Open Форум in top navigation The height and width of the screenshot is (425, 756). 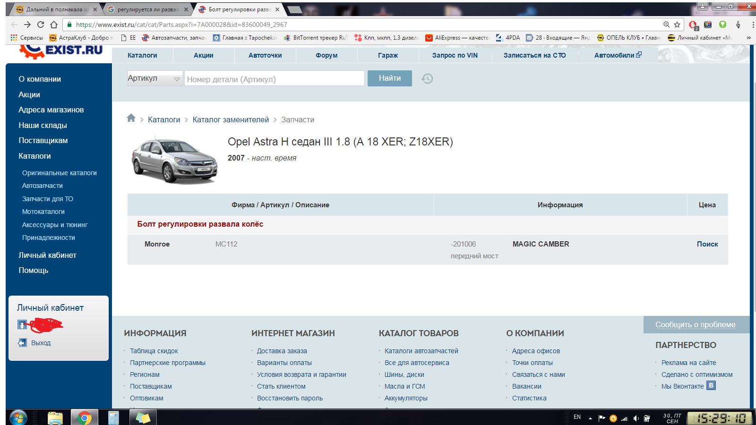click(326, 55)
